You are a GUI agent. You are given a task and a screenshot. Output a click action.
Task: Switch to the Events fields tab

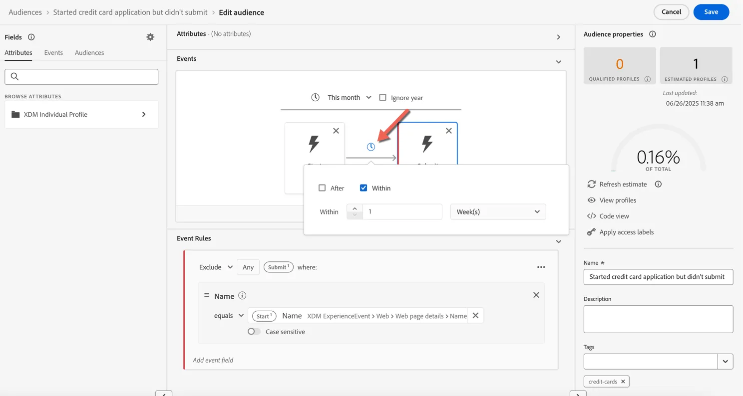(x=53, y=52)
